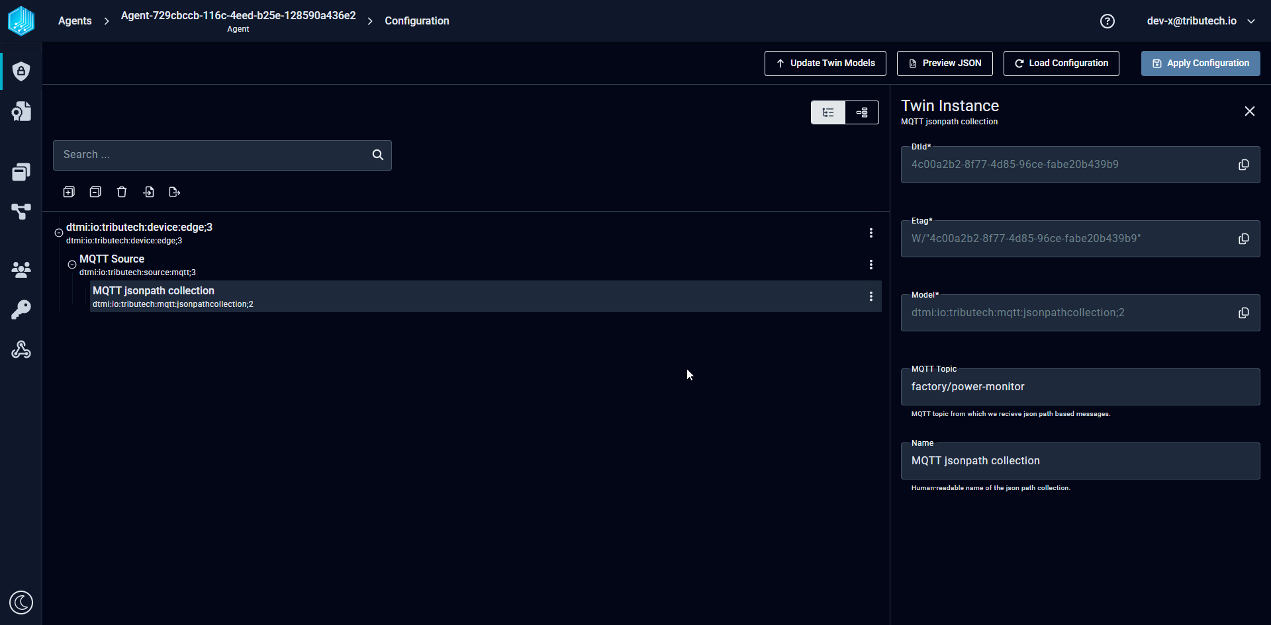Edit the Name field
This screenshot has width=1271, height=625.
point(1080,461)
